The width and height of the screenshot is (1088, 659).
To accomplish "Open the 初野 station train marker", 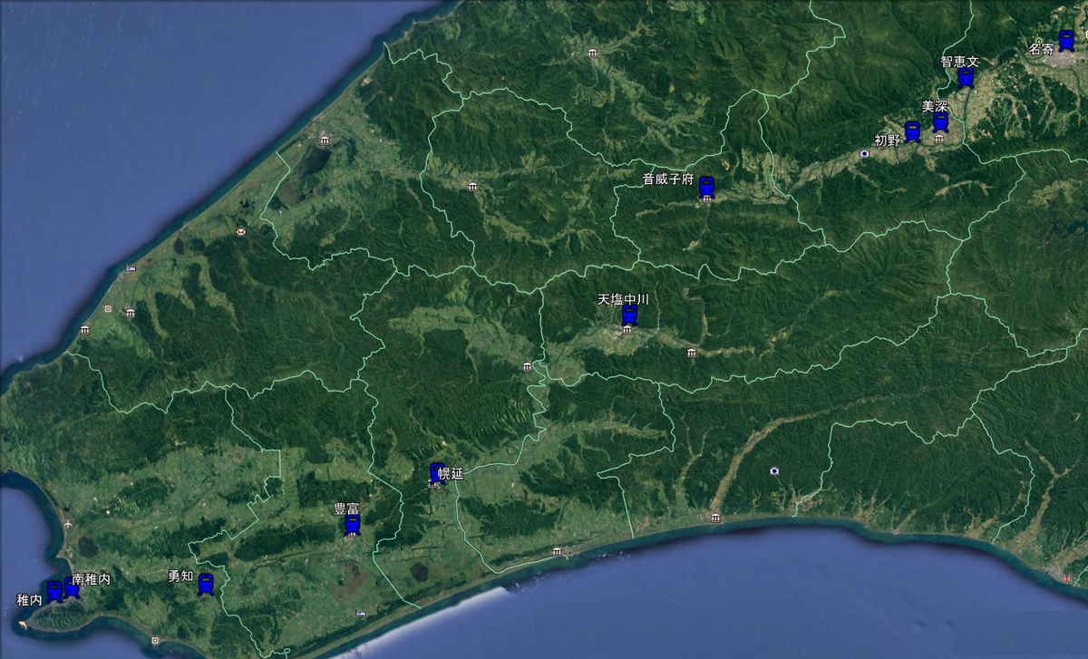I will pos(912,132).
